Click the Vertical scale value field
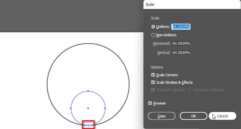This screenshot has height=129, width=241. [x=181, y=53]
